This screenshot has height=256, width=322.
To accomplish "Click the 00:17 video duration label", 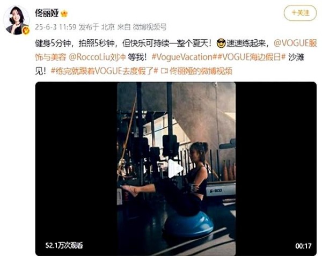I will pyautogui.click(x=304, y=246).
